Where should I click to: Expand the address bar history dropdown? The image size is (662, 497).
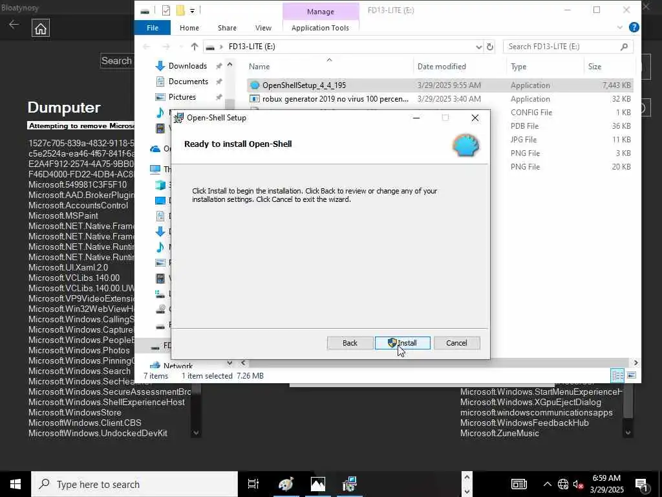pyautogui.click(x=479, y=47)
